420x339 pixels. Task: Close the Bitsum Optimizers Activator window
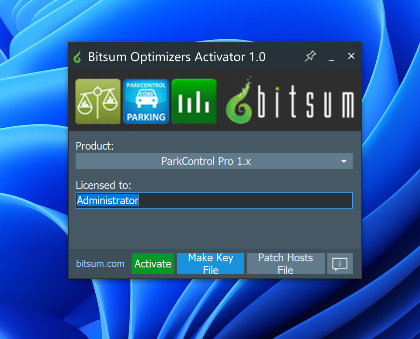(x=351, y=56)
